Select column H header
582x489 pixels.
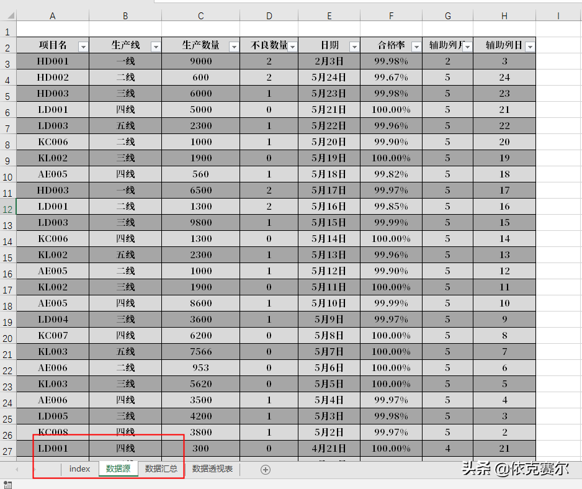[x=504, y=16]
